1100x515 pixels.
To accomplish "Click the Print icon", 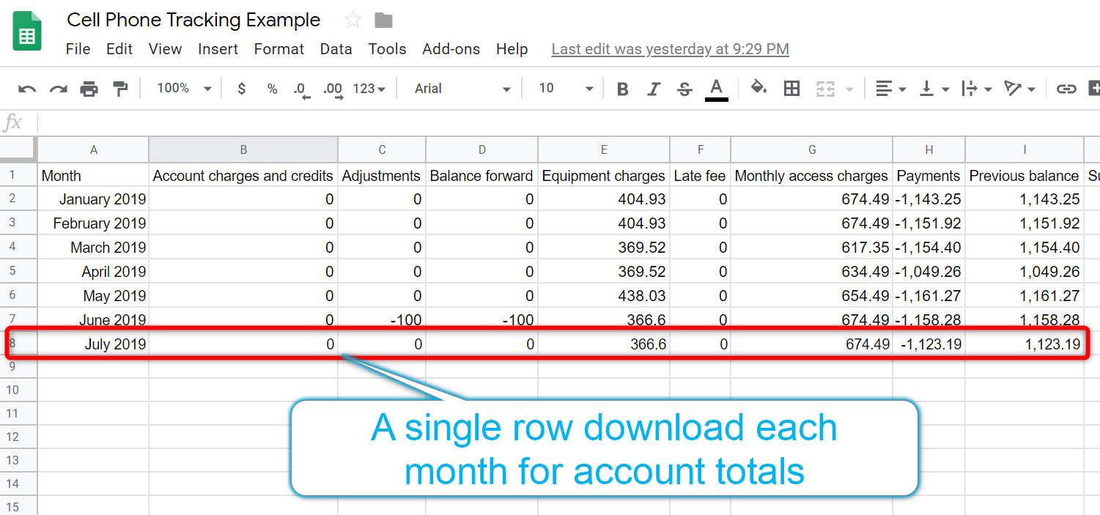I will (x=88, y=88).
